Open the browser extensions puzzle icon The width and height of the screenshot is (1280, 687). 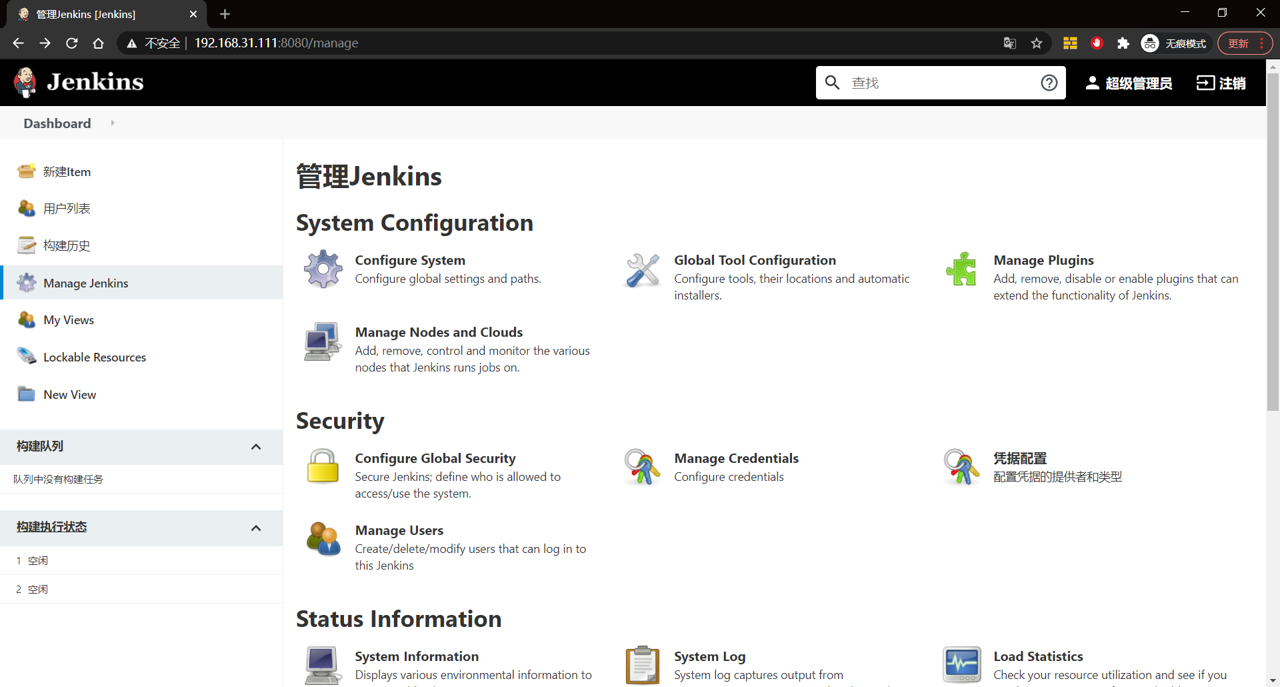[x=1123, y=43]
